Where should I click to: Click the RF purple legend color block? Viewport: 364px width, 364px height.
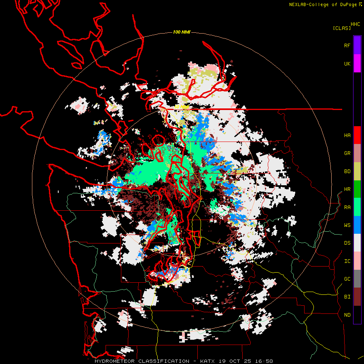357,45
